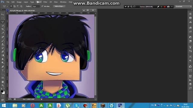
Task: Show hidden system tray icons
Action: [164, 105]
